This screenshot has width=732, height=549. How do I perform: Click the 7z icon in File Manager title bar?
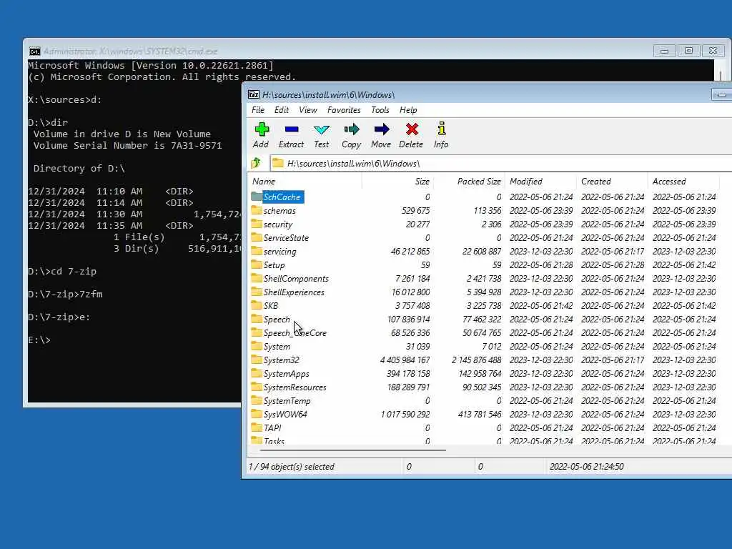pyautogui.click(x=254, y=95)
